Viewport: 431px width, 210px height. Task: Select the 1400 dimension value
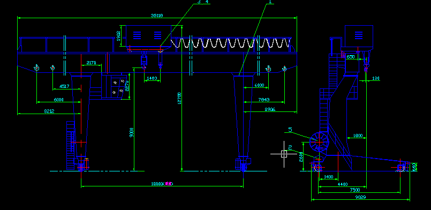(x=329, y=177)
